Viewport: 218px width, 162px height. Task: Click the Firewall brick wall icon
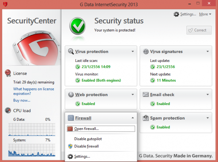click(x=71, y=118)
